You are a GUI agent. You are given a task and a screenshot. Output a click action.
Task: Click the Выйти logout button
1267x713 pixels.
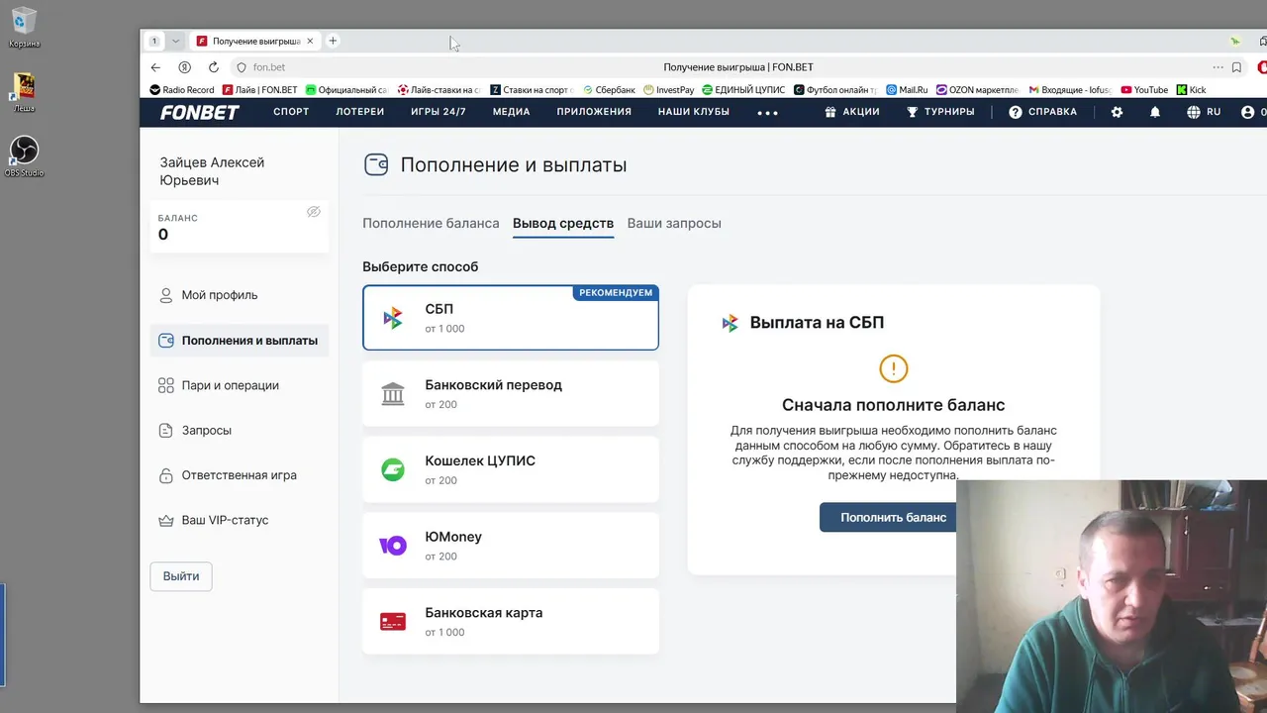click(181, 576)
